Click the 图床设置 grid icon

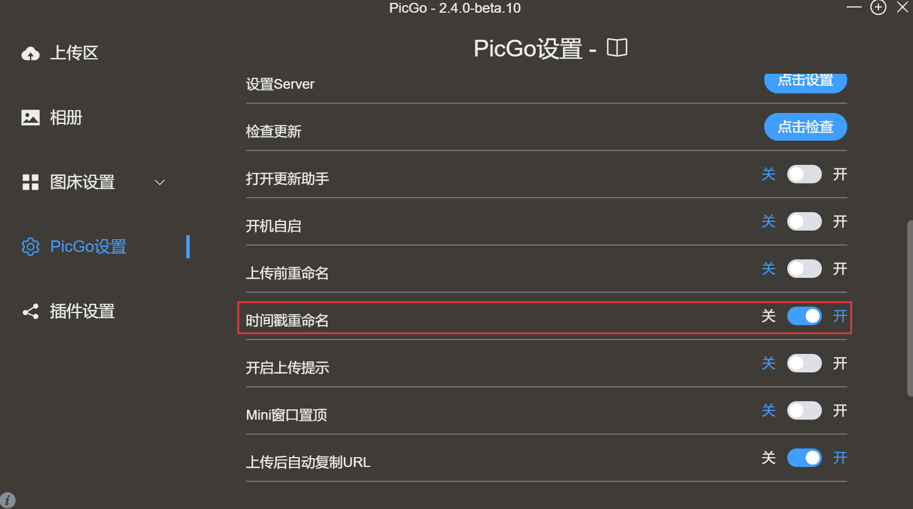[x=30, y=182]
